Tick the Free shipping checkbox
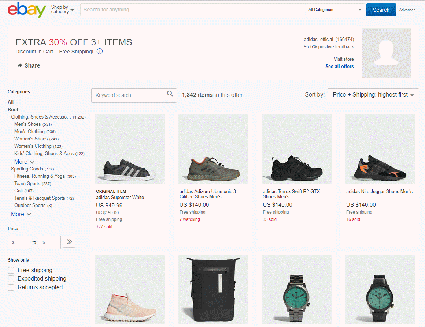Viewport: 425px width, 327px height. tap(11, 270)
